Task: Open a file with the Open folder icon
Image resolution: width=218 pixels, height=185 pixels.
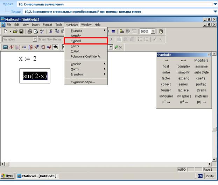Action: point(15,31)
